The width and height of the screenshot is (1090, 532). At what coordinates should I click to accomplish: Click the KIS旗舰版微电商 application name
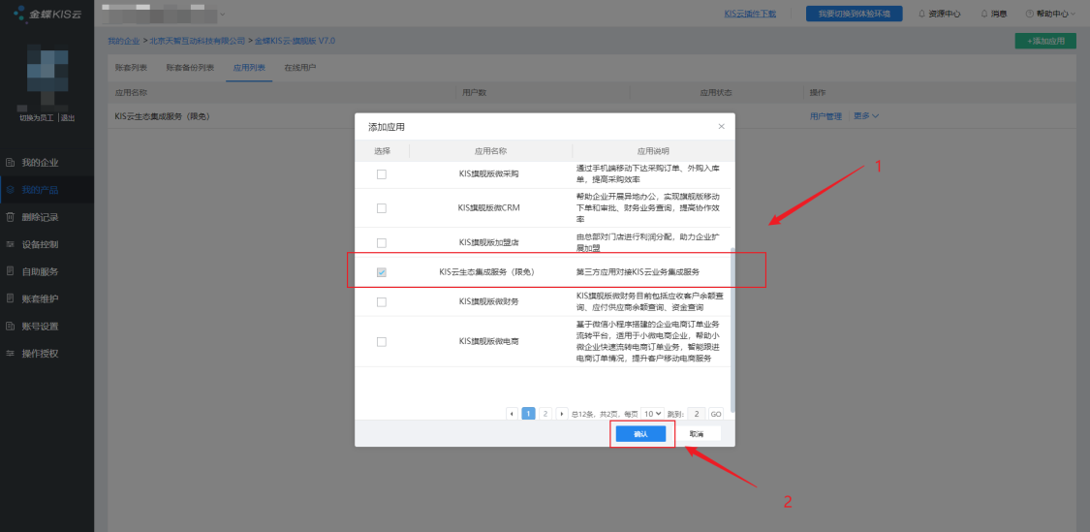489,341
